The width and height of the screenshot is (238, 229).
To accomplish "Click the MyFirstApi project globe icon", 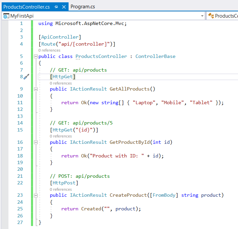I will pos(6,16).
